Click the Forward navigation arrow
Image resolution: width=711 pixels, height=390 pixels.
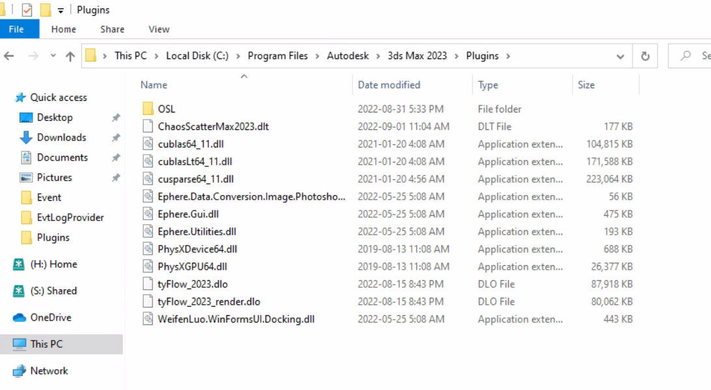[34, 56]
